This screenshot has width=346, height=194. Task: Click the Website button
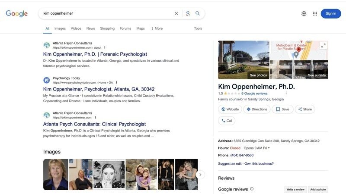(x=230, y=109)
